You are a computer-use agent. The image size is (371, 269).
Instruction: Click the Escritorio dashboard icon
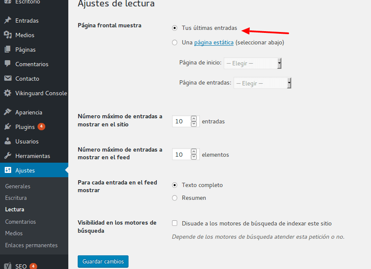point(8,2)
